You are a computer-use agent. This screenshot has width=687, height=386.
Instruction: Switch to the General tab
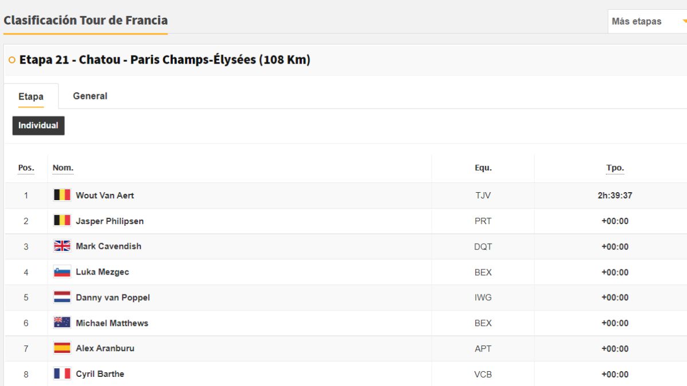[x=90, y=96]
